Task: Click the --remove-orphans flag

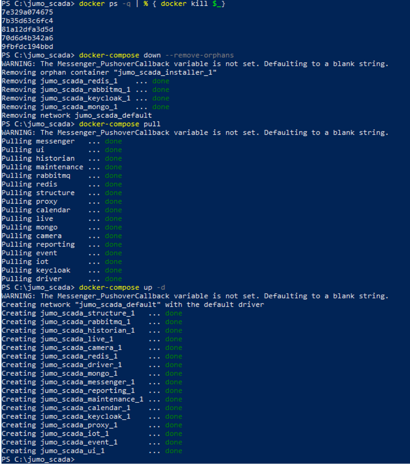Action: click(199, 55)
